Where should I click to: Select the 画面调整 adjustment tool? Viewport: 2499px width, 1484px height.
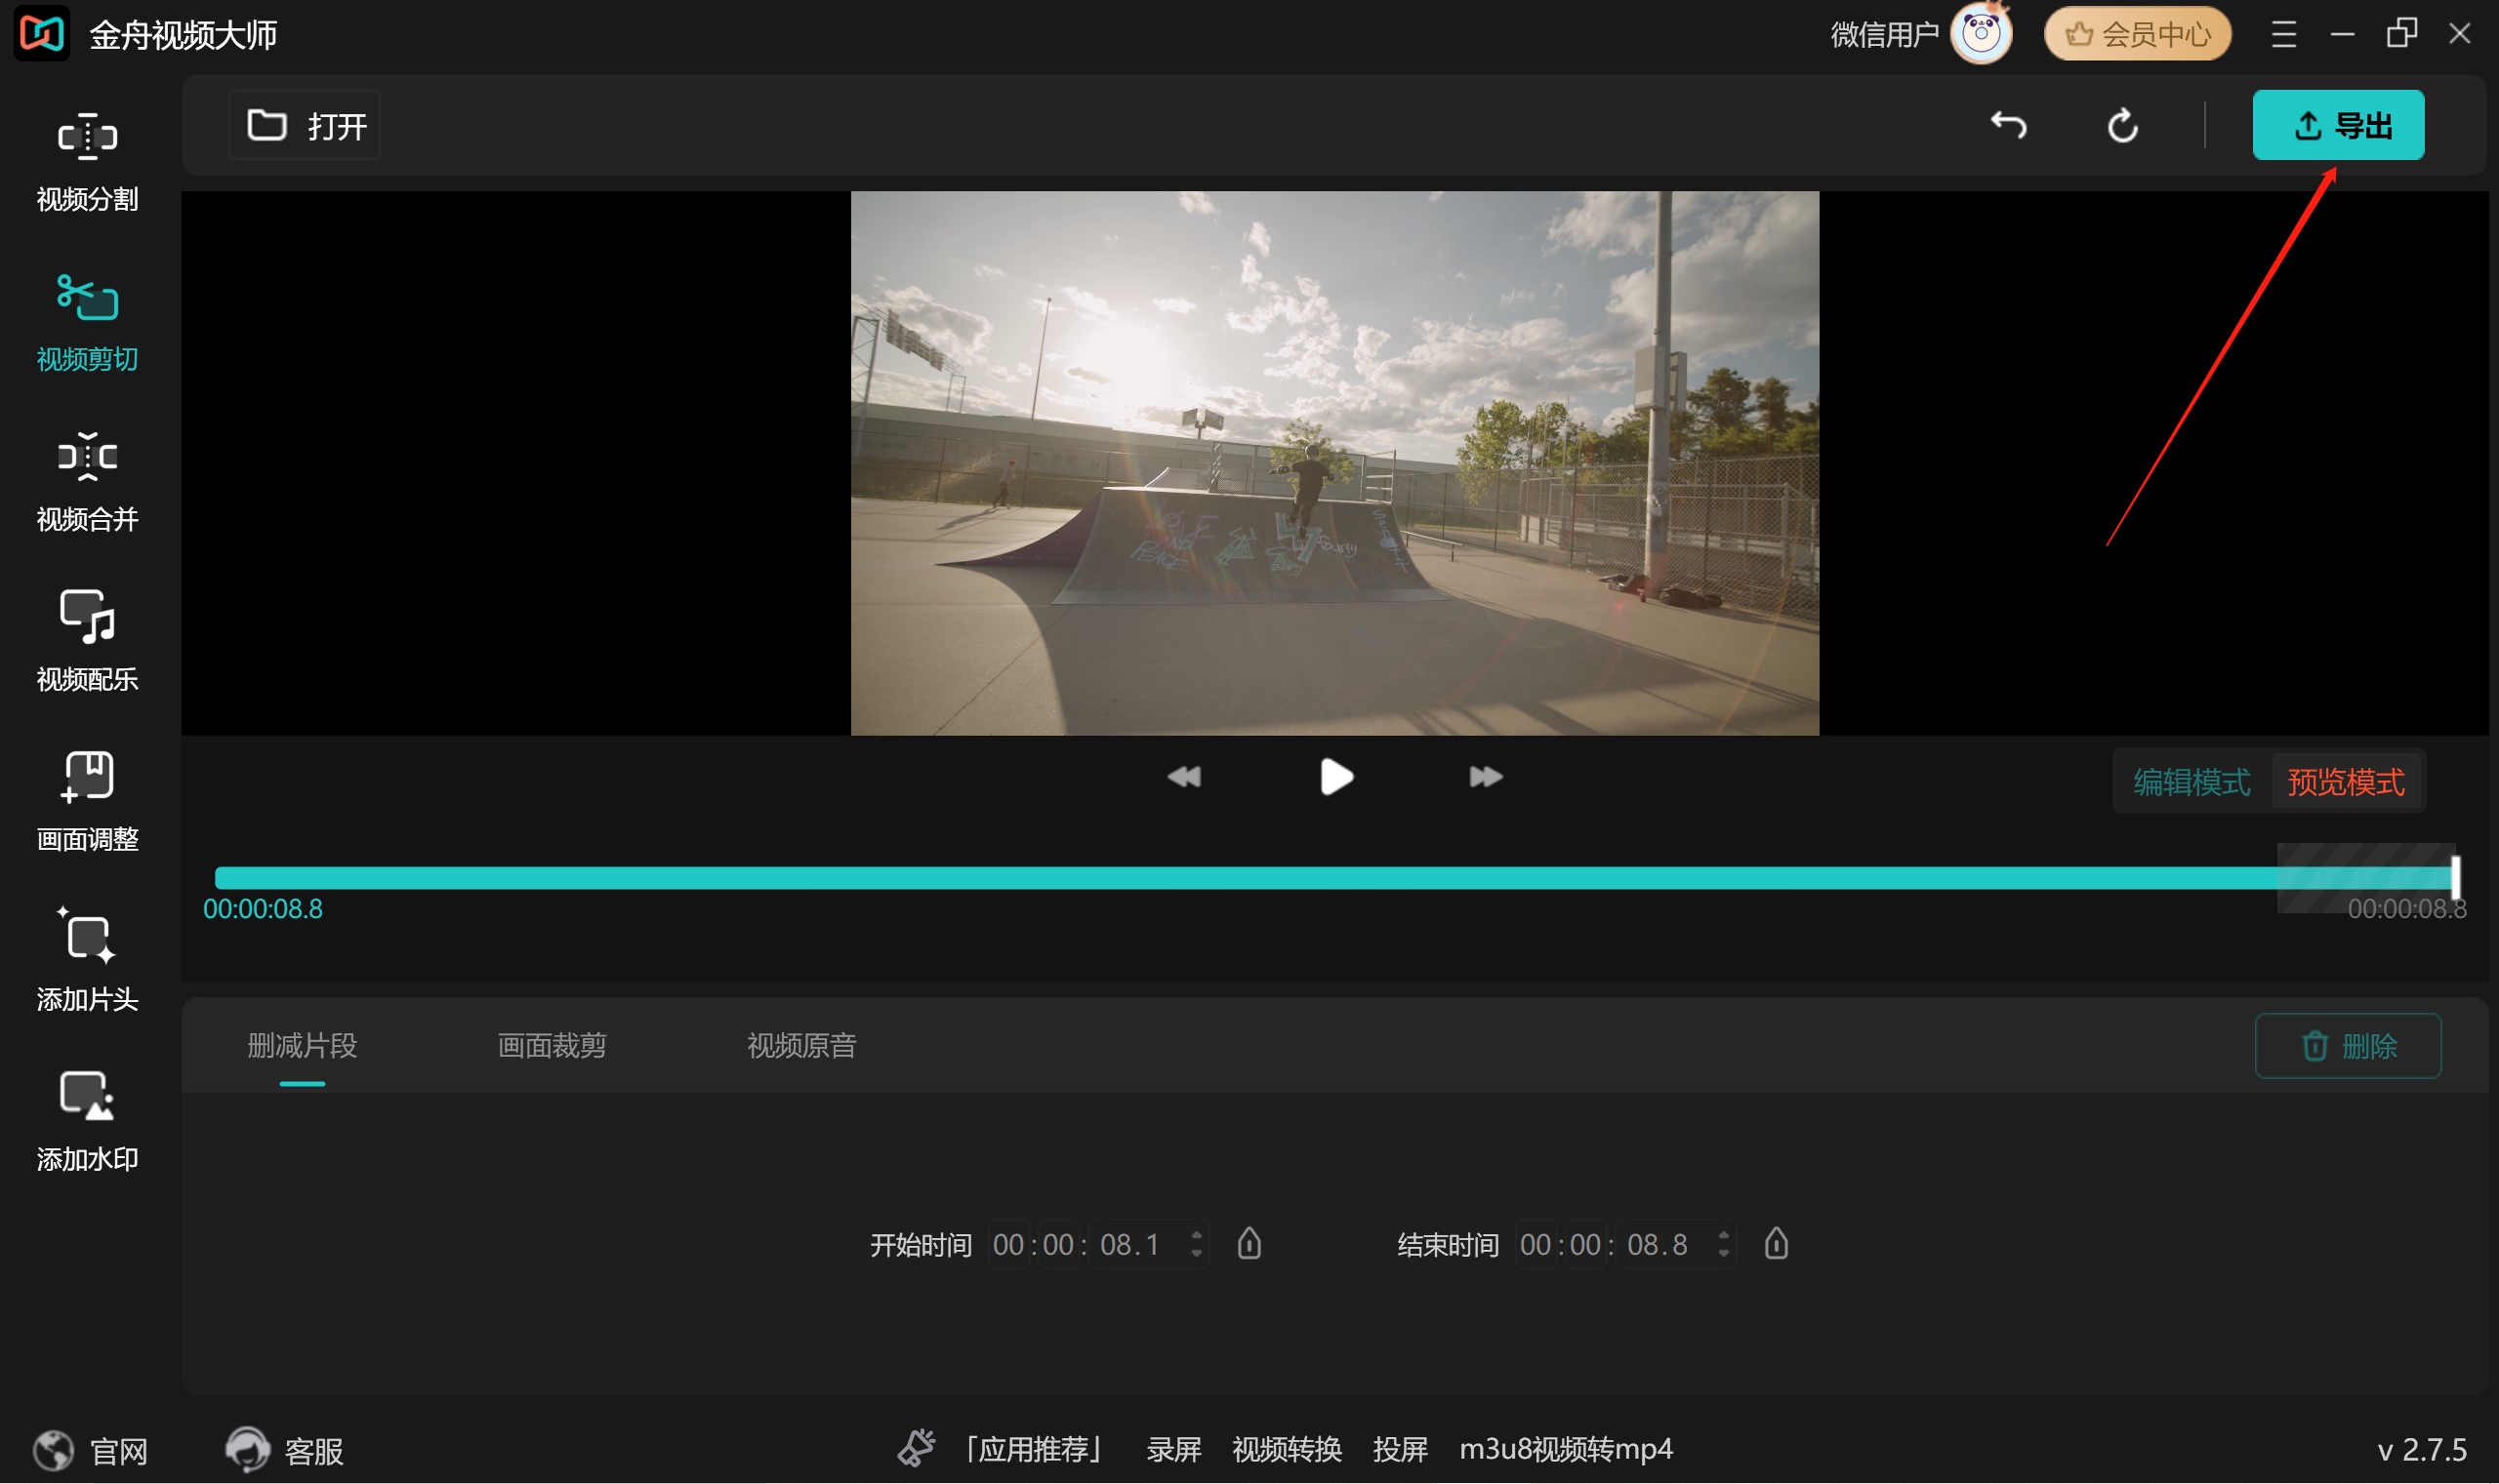[x=88, y=802]
